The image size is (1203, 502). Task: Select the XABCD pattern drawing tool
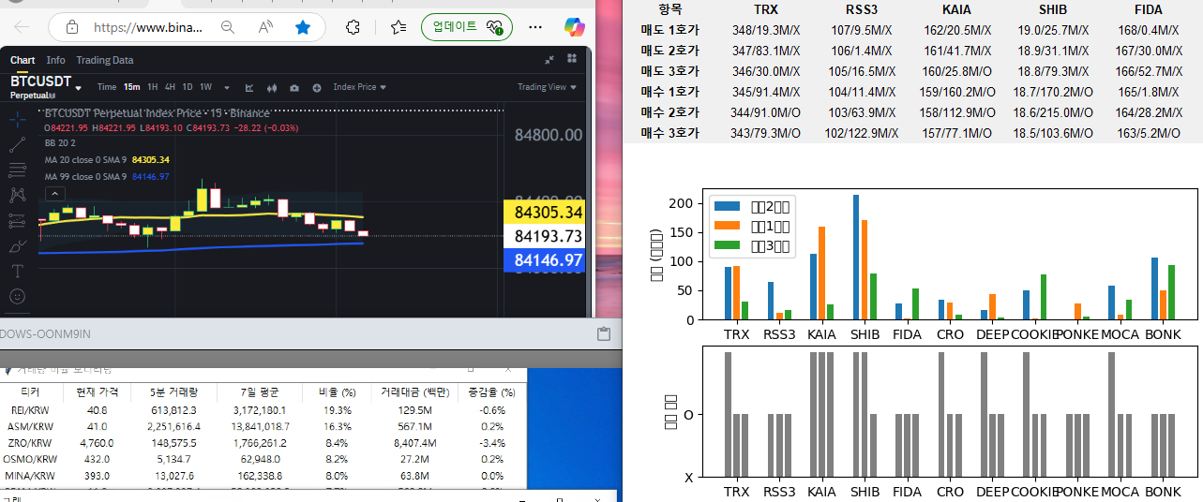point(18,196)
